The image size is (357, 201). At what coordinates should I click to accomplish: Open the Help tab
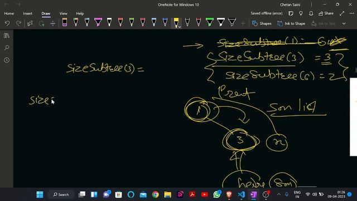80,13
